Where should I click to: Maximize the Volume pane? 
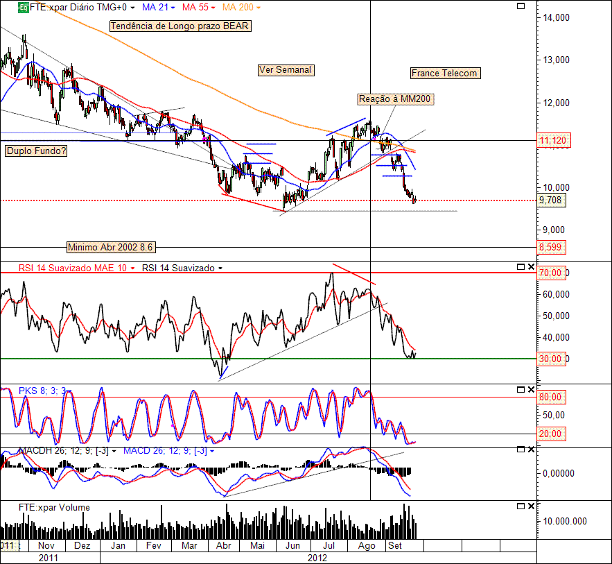(521, 506)
